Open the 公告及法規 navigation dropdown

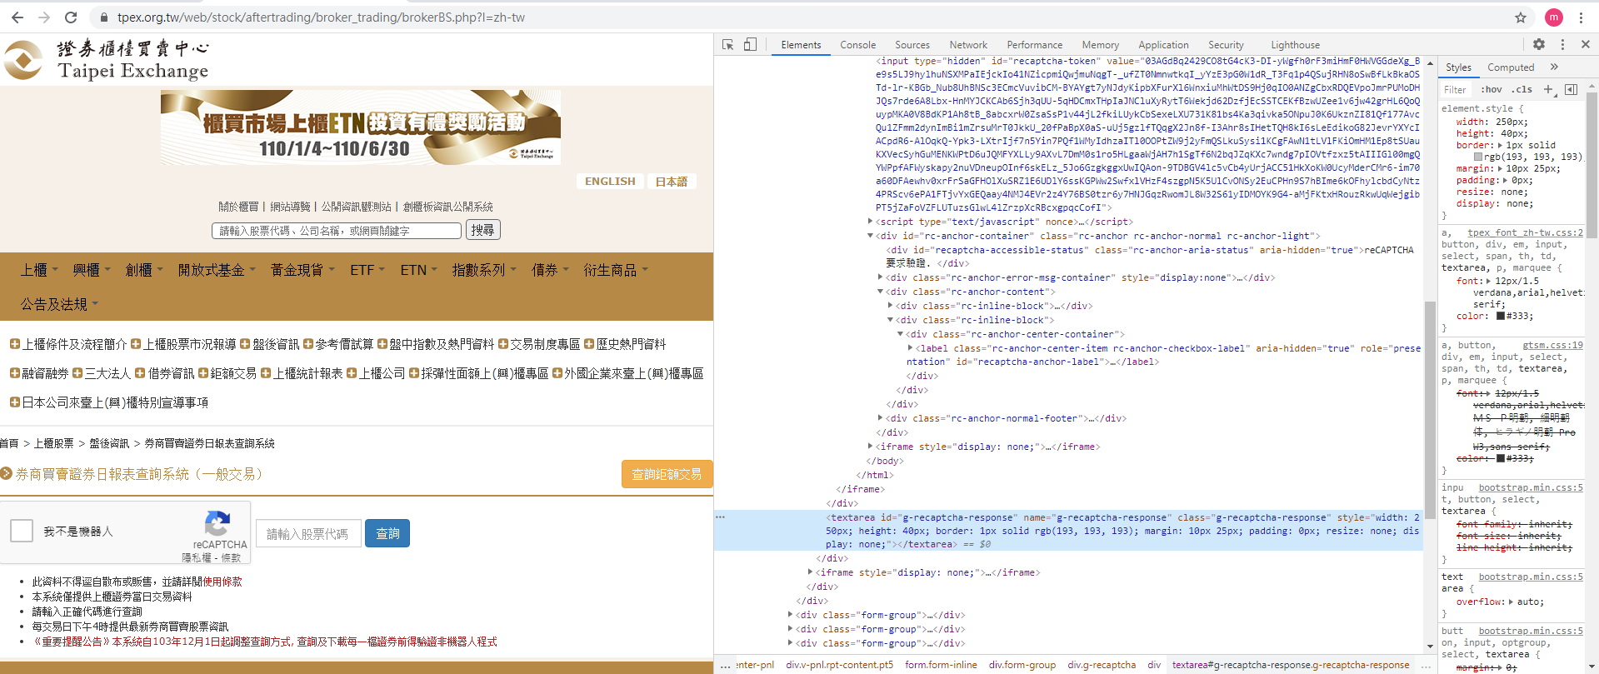tap(59, 304)
